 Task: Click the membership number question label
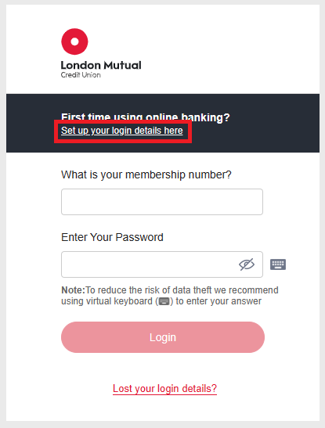coord(146,174)
